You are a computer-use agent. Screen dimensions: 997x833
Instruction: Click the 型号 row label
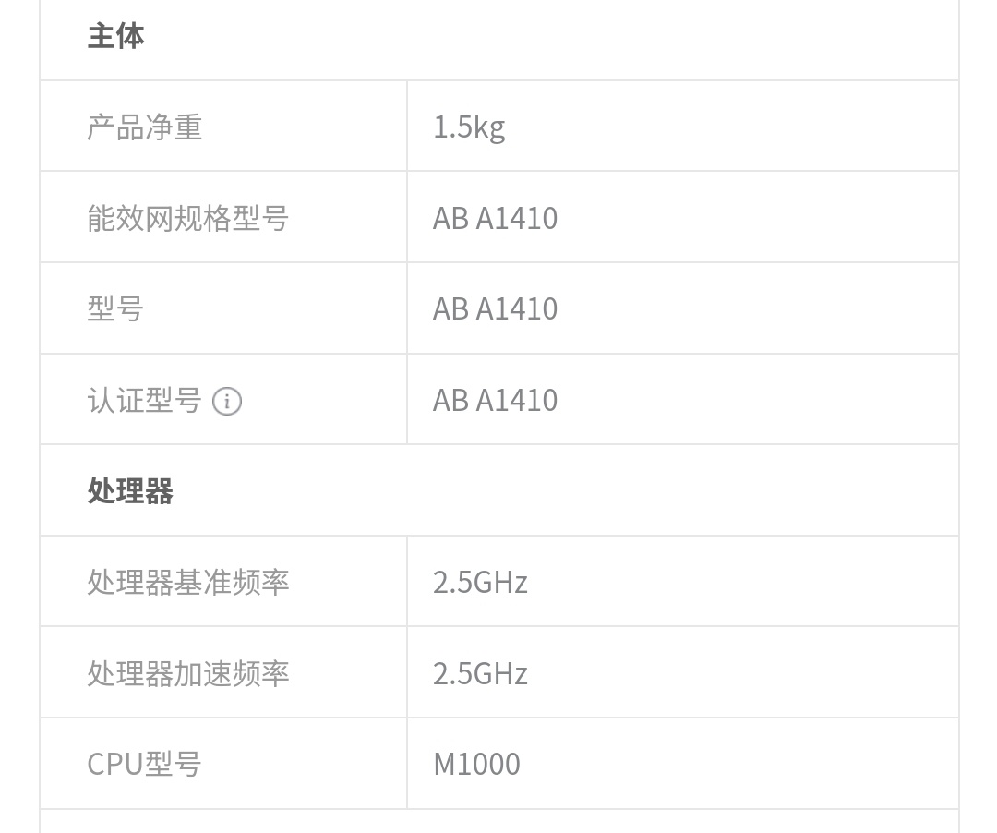pos(115,309)
